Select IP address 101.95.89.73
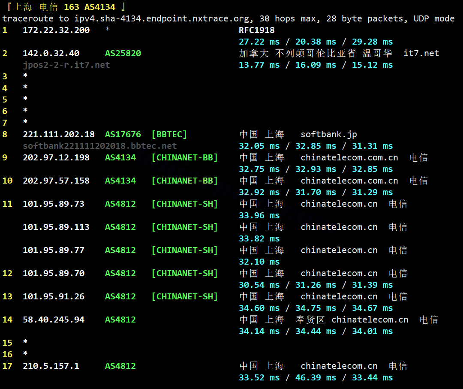463x389 pixels. (x=54, y=204)
